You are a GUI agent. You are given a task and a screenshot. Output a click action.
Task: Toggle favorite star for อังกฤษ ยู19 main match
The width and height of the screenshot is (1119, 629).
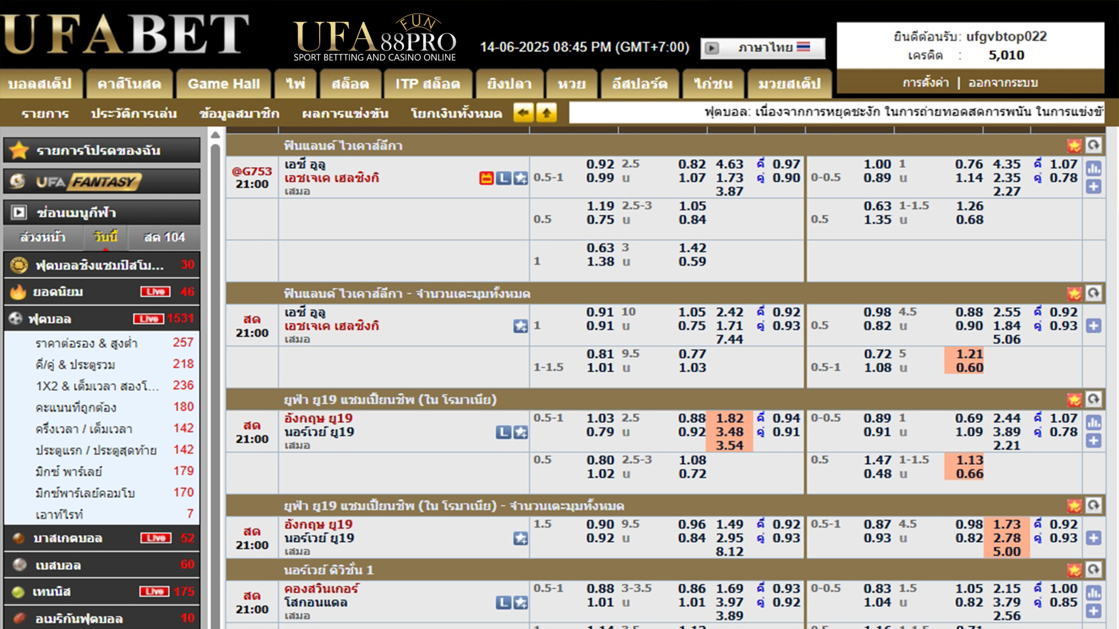coord(520,432)
